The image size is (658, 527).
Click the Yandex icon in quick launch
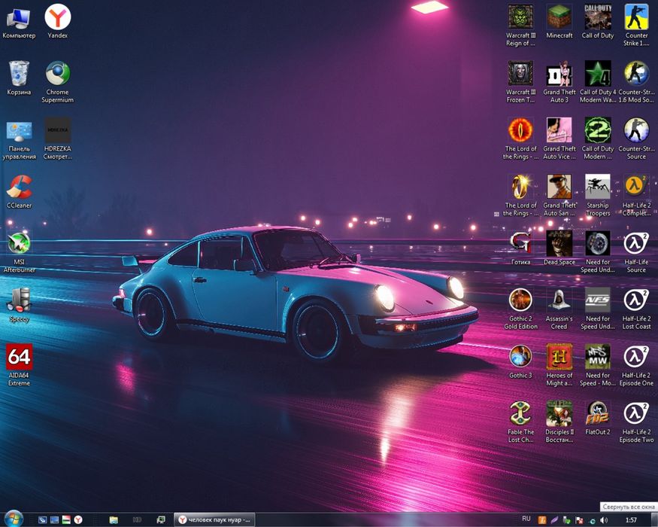78,520
